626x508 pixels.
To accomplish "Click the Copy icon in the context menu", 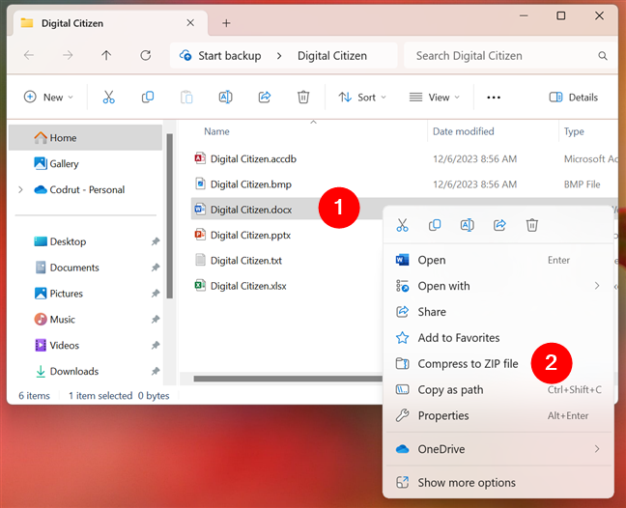I will (435, 225).
